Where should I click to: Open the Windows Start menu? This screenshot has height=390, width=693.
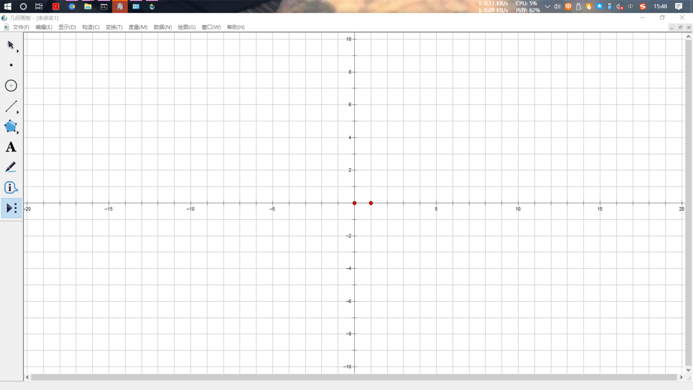pyautogui.click(x=8, y=7)
